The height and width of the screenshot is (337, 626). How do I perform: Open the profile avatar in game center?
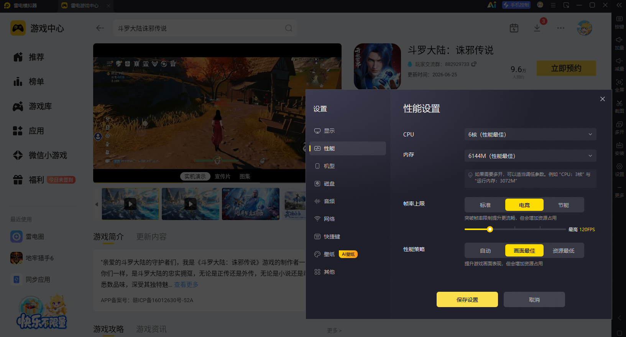(585, 28)
